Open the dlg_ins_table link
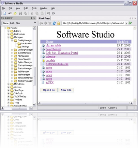The width and height of the screenshot is (138, 148). (x=53, y=45)
